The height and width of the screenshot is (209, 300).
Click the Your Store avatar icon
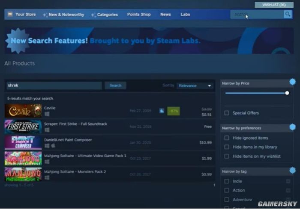[10, 14]
